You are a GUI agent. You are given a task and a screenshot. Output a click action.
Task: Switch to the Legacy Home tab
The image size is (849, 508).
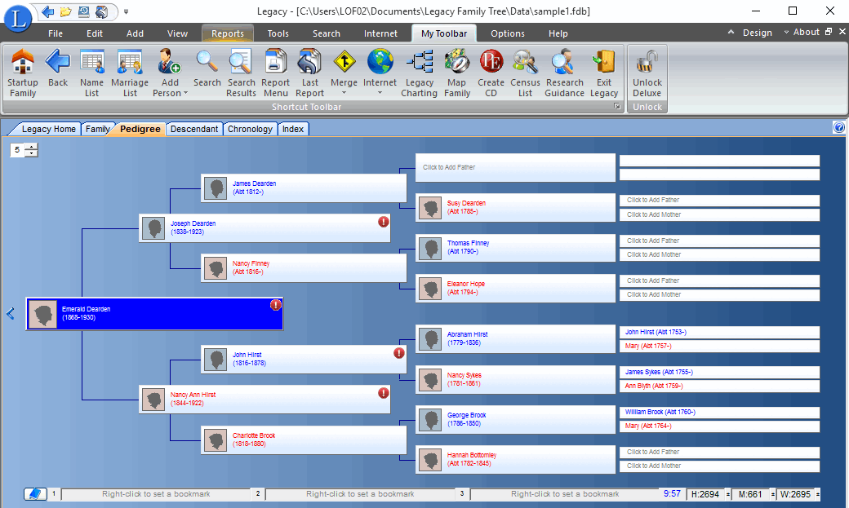[48, 129]
